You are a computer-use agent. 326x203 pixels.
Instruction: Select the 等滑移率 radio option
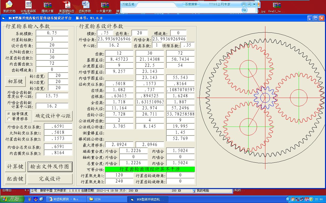pos(18,119)
